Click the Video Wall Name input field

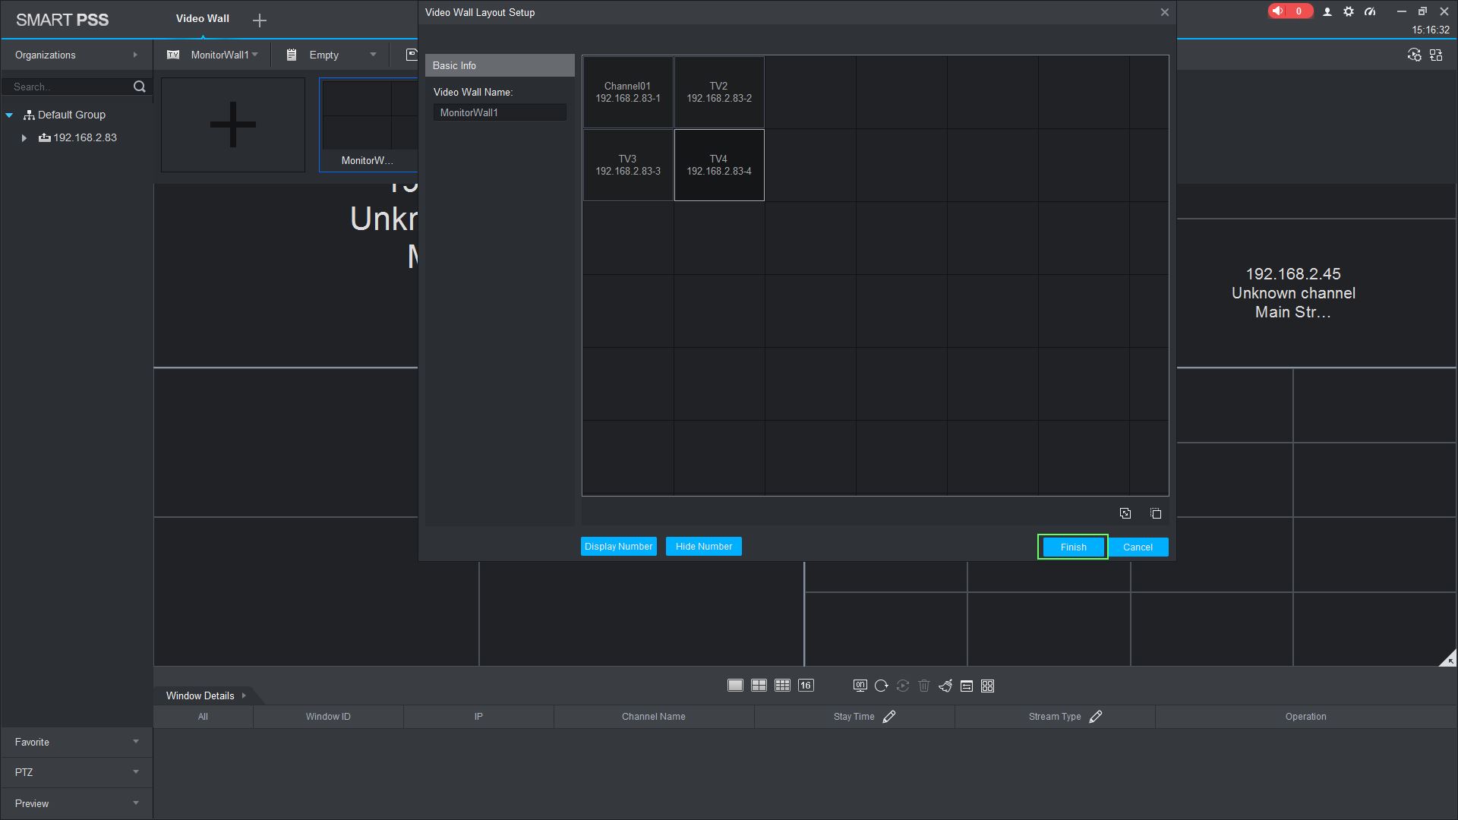[x=500, y=112]
